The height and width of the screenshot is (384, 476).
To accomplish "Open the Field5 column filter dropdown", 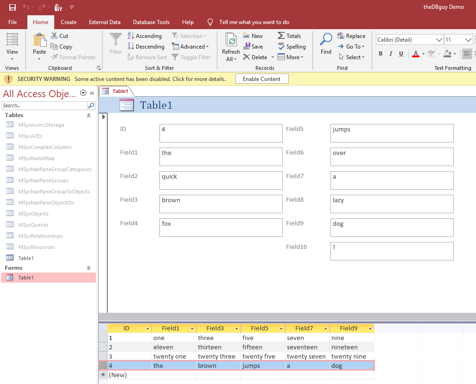I will pyautogui.click(x=281, y=328).
